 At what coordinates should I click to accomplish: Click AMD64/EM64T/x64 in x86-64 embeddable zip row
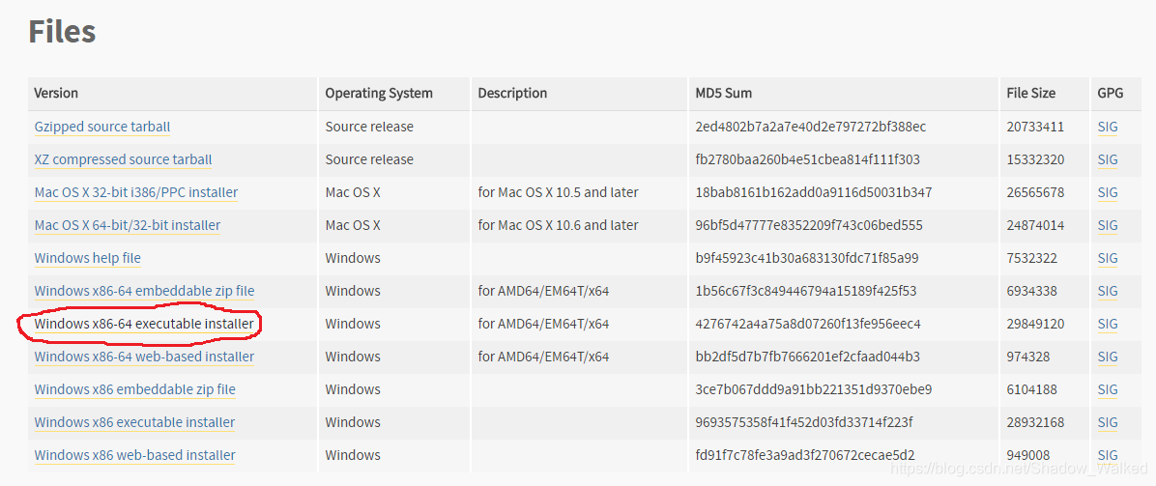tap(543, 291)
